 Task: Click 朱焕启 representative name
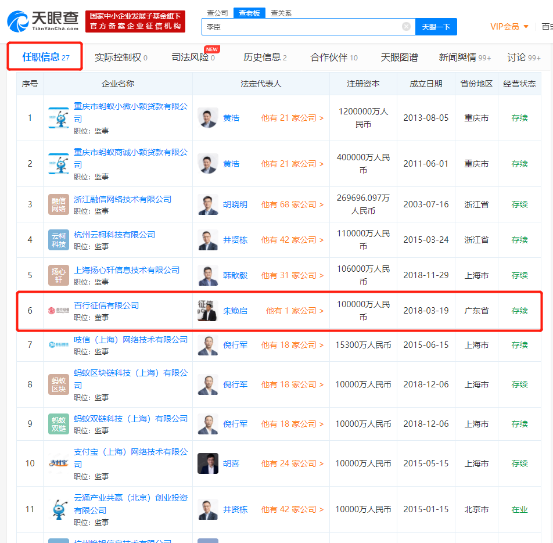tap(235, 311)
